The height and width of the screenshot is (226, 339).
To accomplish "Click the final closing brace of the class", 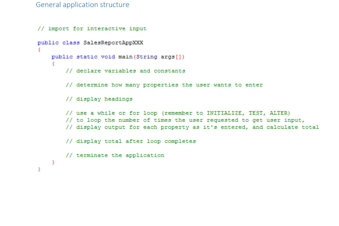I will click(x=39, y=169).
